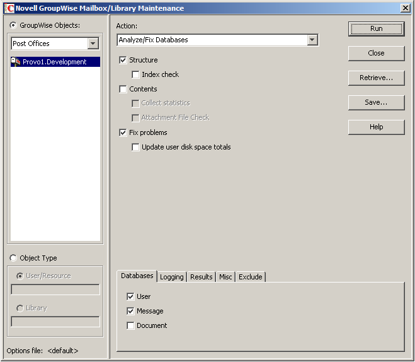Select the GroupWise Objects radio button
Screen dimensions: 415x362
(13, 25)
